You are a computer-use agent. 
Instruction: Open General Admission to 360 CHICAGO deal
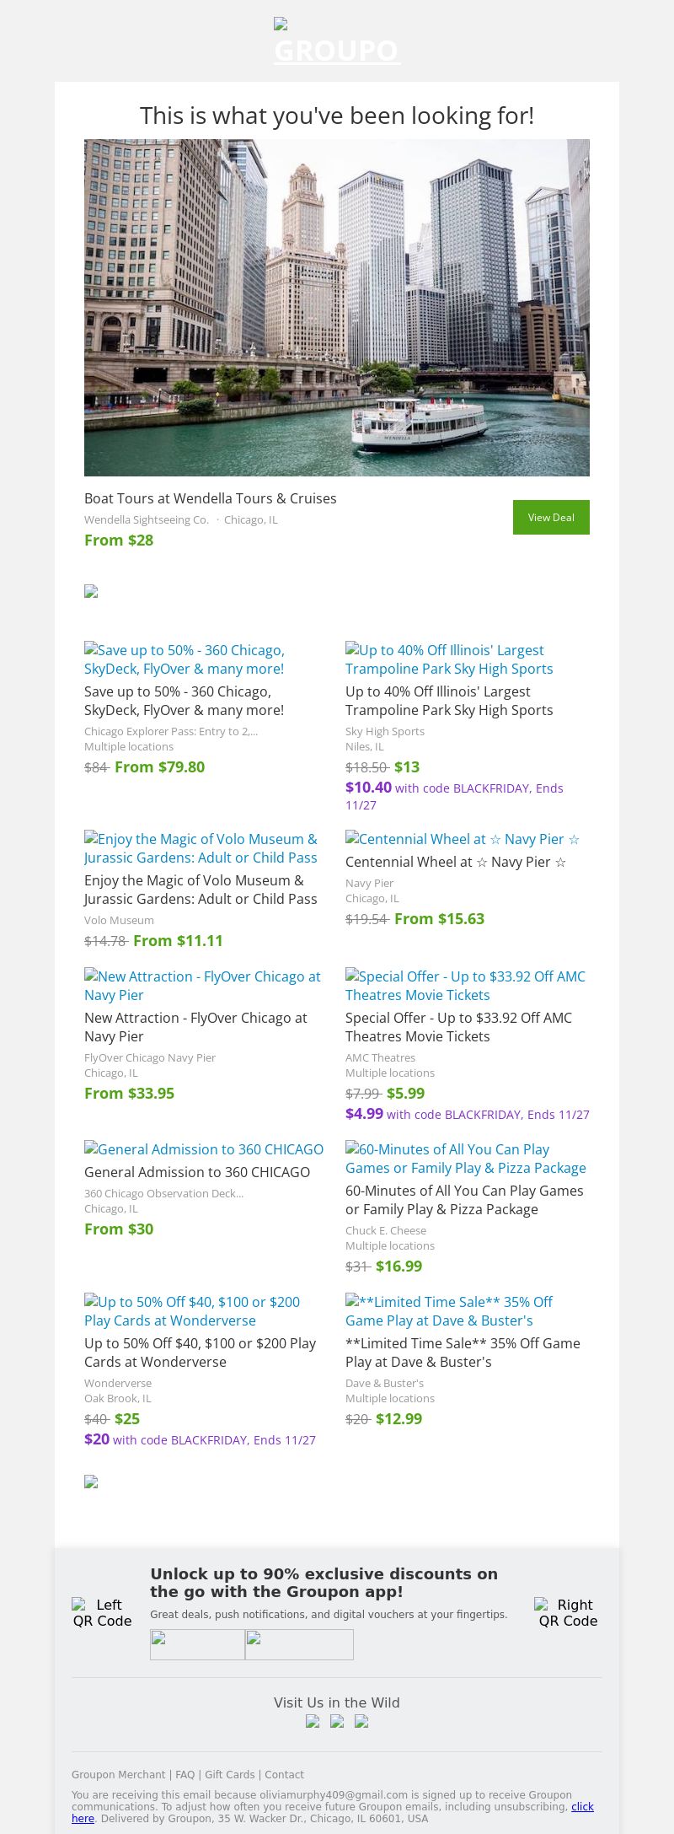coord(197,1172)
